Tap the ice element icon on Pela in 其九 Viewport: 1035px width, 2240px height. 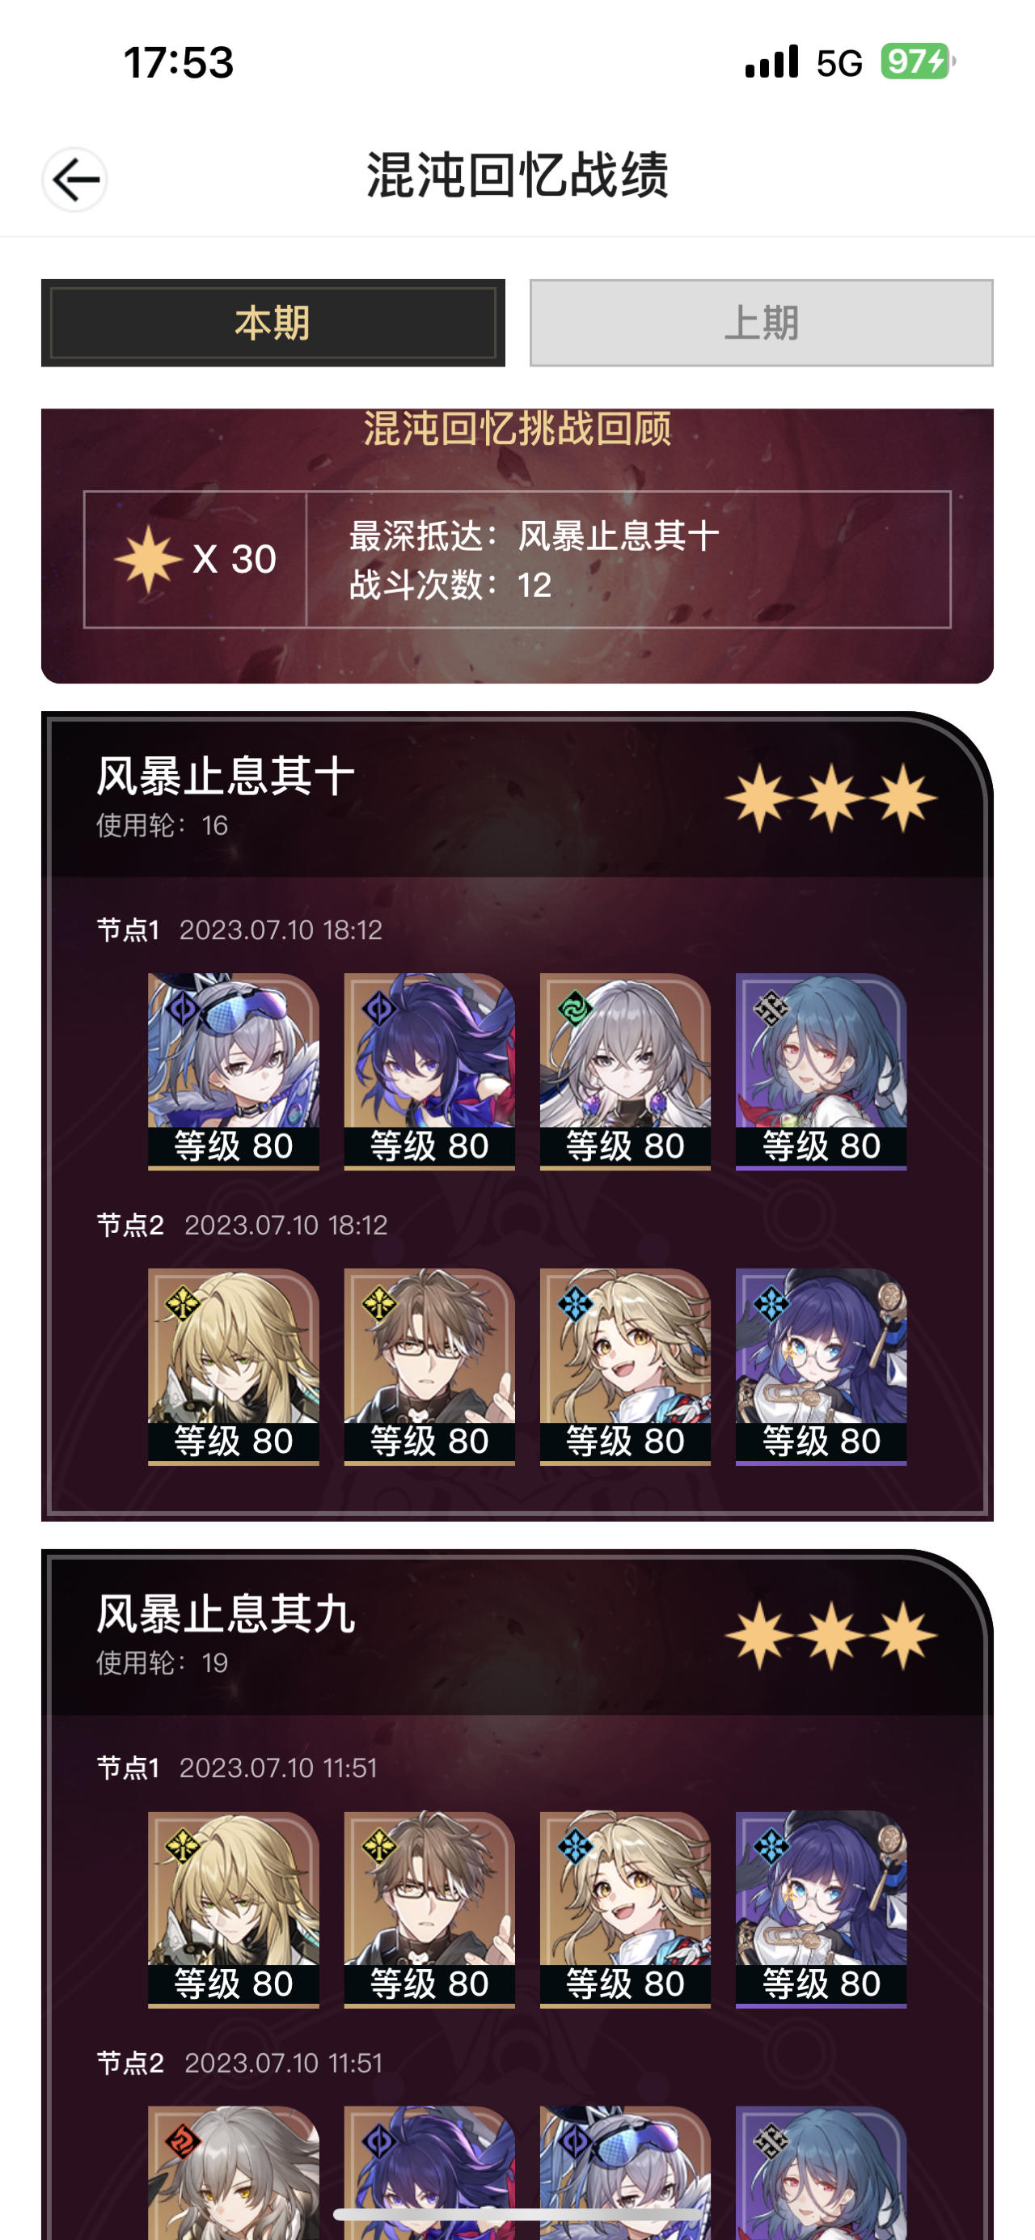(x=771, y=1847)
